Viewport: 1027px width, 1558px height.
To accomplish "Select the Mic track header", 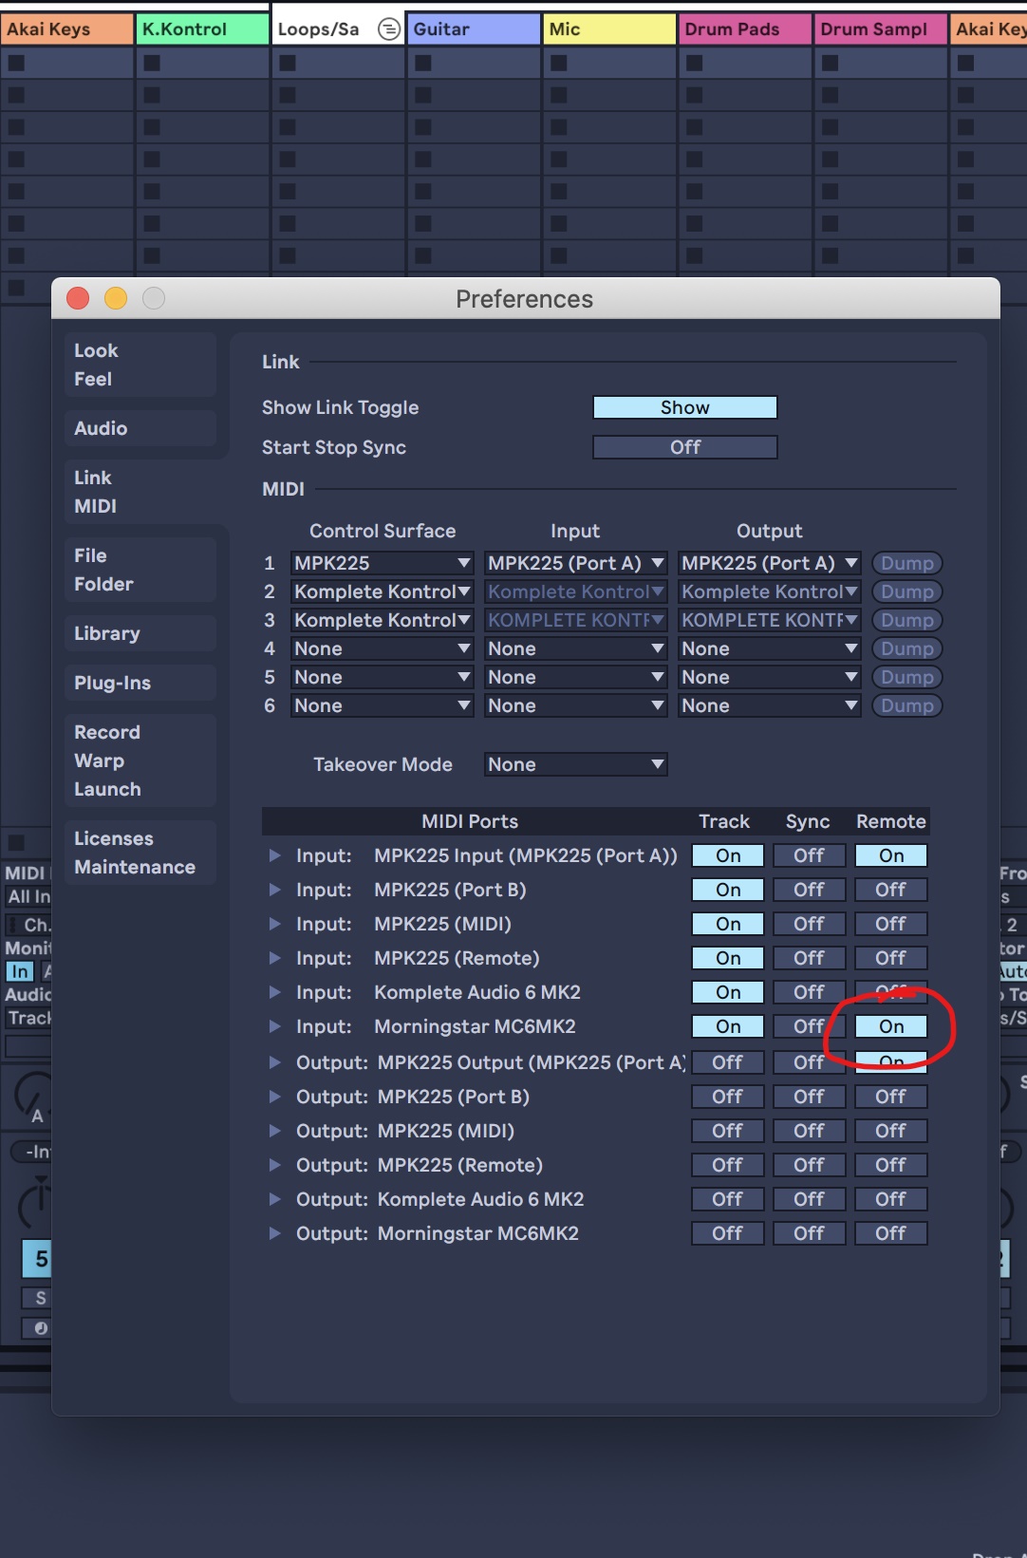I will (x=609, y=29).
